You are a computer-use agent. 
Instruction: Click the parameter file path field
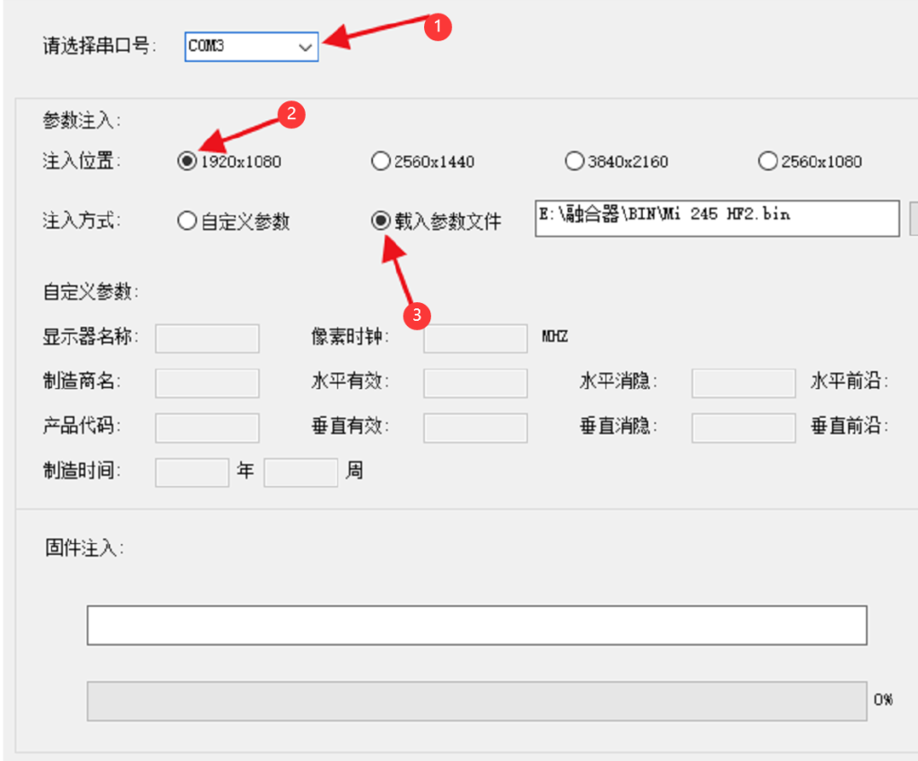click(x=715, y=218)
